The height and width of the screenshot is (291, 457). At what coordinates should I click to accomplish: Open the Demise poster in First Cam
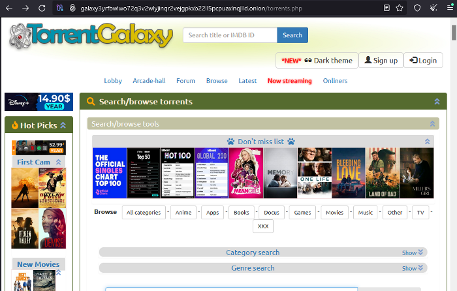click(52, 228)
